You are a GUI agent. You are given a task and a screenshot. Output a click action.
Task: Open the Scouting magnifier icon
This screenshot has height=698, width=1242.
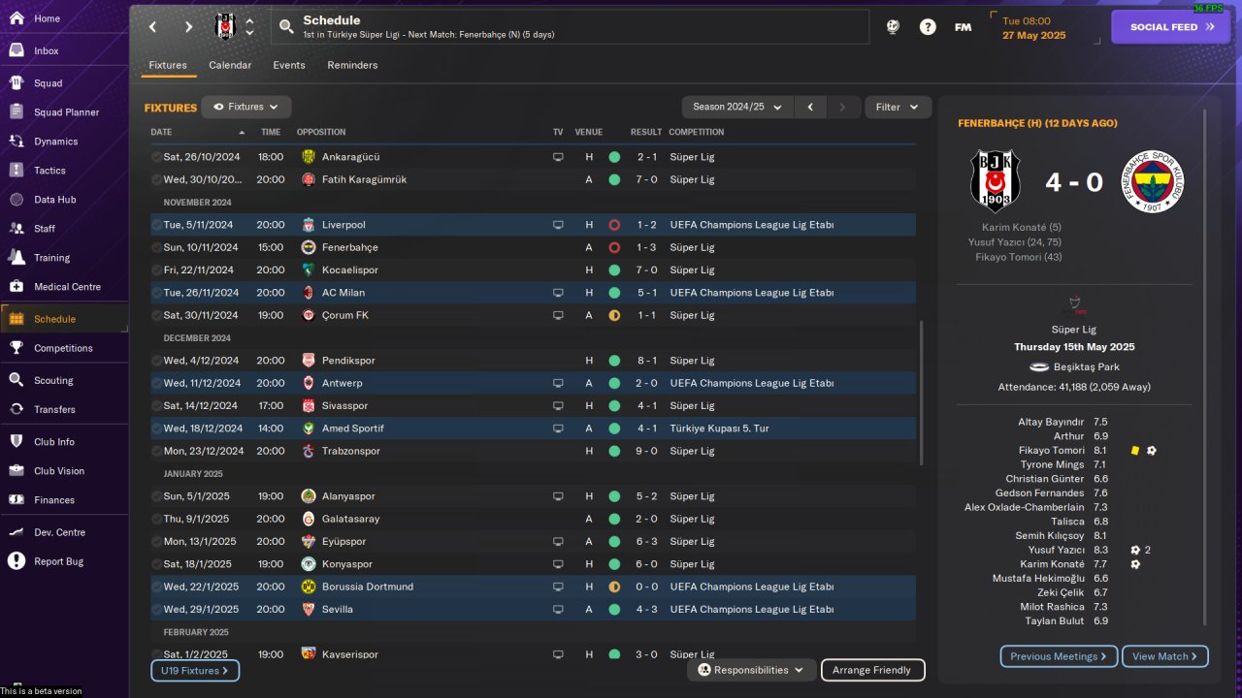point(16,380)
